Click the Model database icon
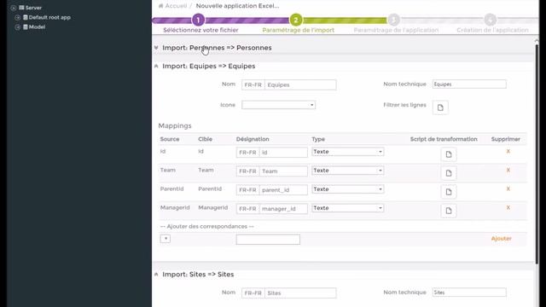Screen dimensions: 546x307 pyautogui.click(x=25, y=26)
